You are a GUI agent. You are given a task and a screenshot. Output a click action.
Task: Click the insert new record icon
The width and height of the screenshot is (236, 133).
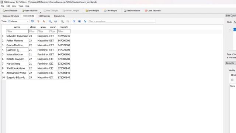click(62, 21)
